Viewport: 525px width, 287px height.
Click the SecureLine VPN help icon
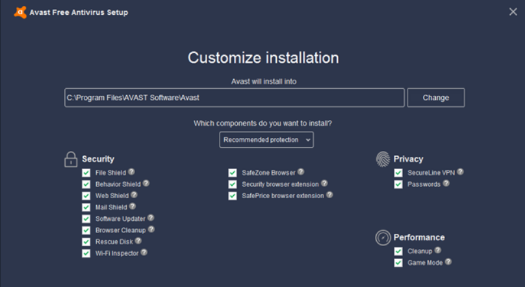pyautogui.click(x=461, y=172)
